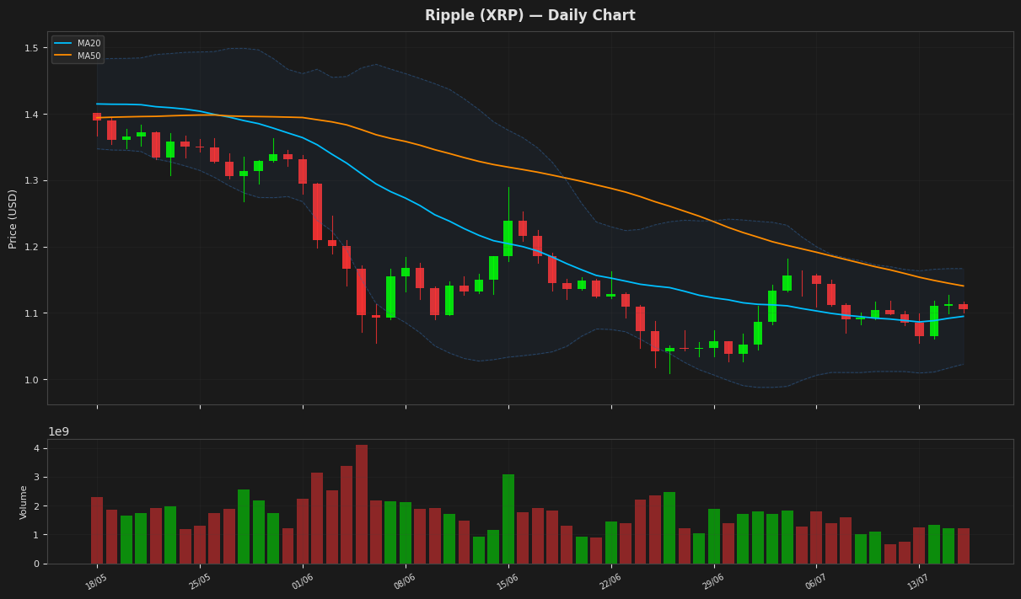The height and width of the screenshot is (599, 1021).
Task: Click the 08/06 date label
Action: [404, 582]
